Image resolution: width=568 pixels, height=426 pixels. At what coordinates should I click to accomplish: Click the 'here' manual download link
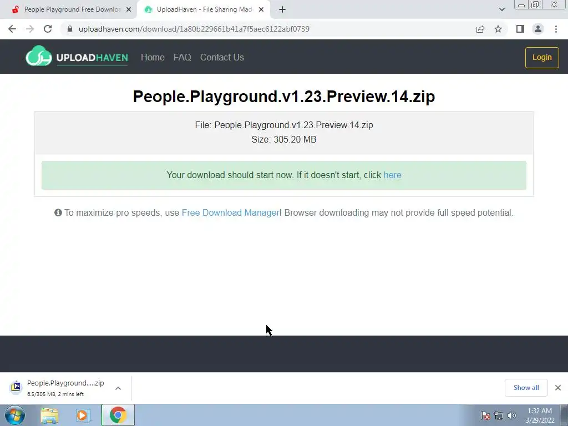392,175
